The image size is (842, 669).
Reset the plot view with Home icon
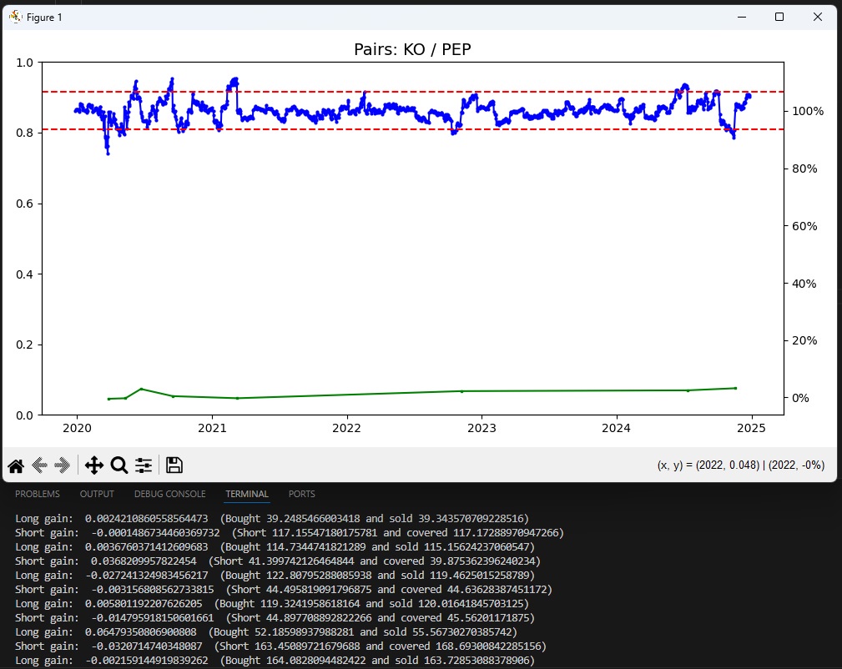pos(16,465)
